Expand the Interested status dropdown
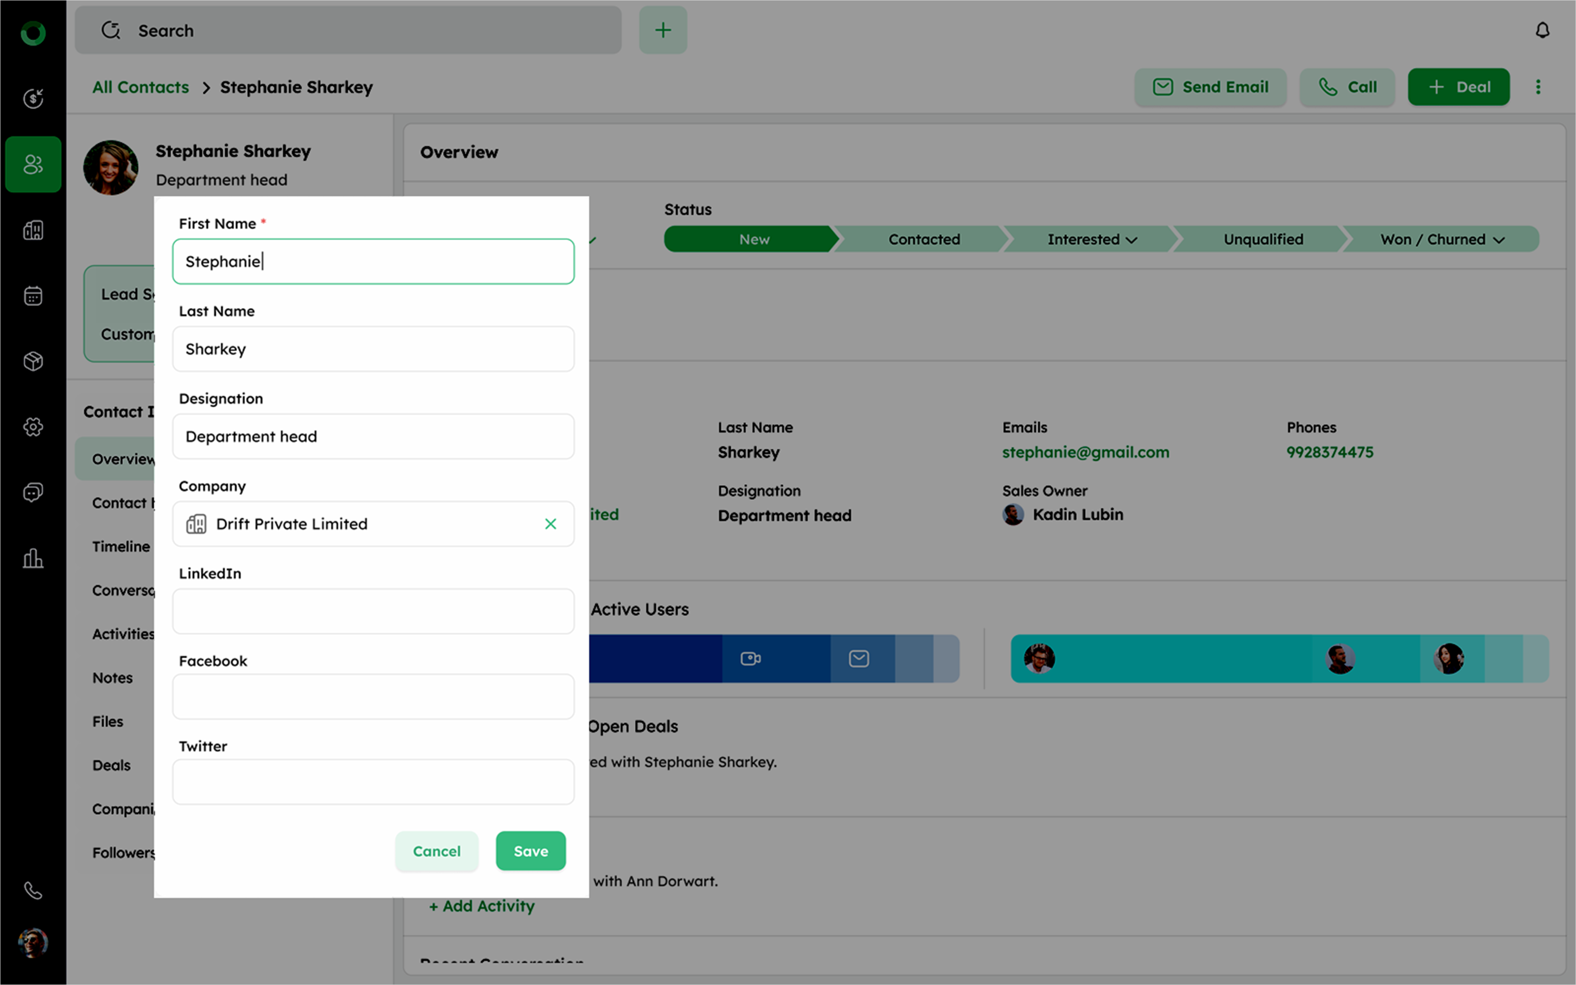1576x985 pixels. pos(1131,240)
